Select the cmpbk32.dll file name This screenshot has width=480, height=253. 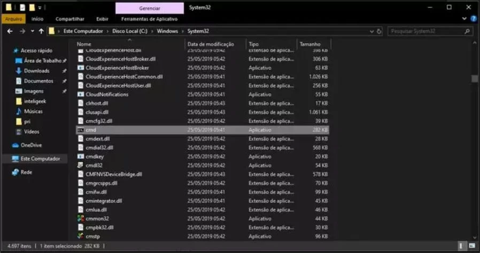99,227
